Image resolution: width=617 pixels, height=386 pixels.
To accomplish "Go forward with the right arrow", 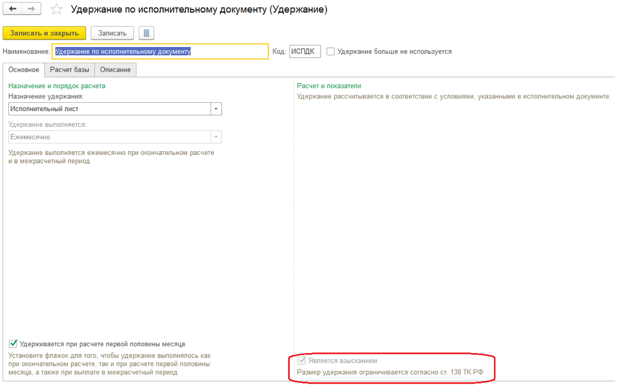I will 32,9.
